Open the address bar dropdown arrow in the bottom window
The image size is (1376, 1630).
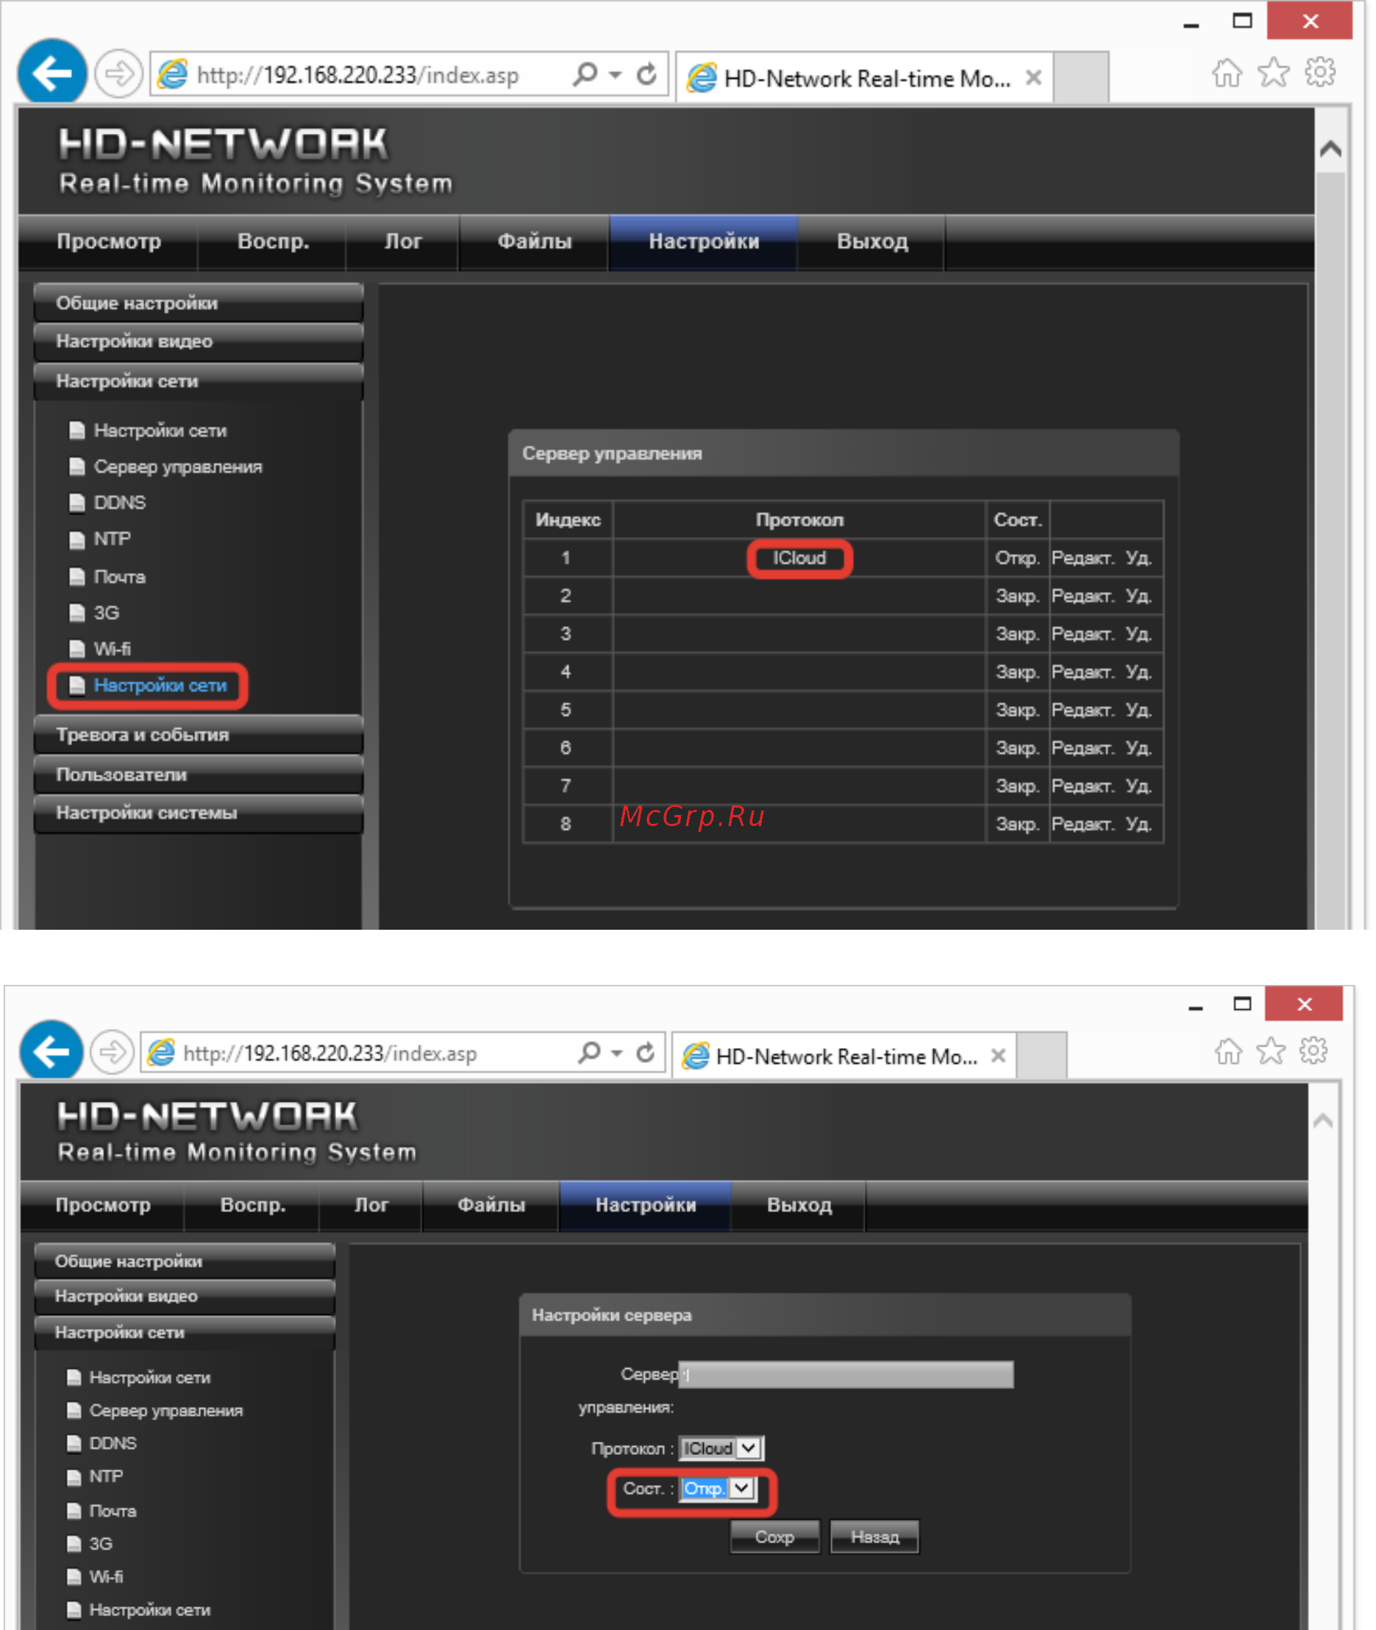pos(617,1053)
